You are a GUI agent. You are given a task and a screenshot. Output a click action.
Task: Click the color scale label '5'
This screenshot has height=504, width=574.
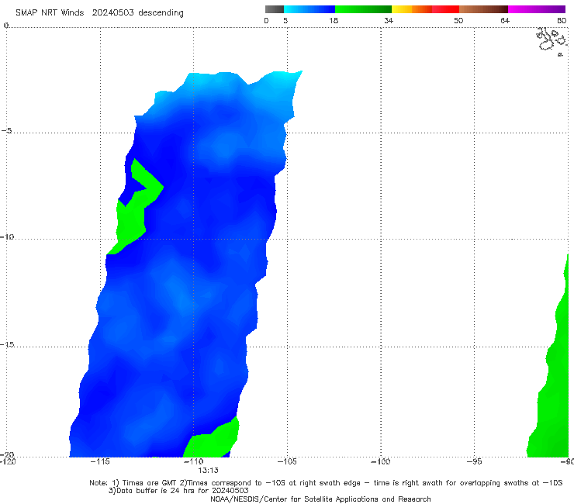point(285,20)
